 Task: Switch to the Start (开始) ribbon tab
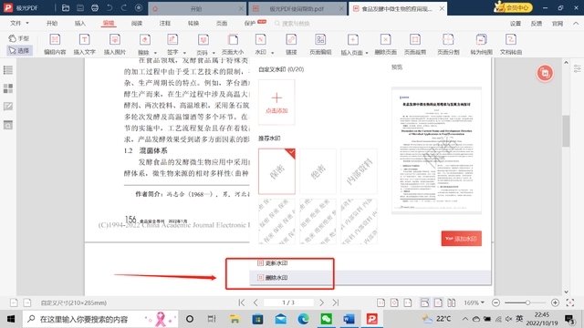pos(52,23)
